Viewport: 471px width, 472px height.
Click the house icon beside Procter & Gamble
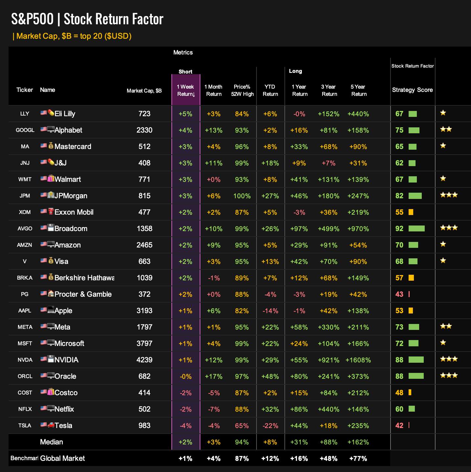pos(51,293)
